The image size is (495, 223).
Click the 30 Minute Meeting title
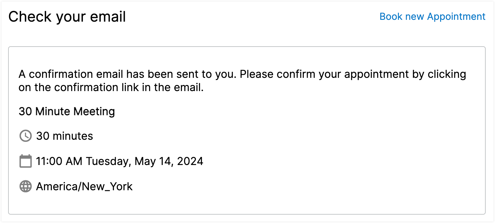67,112
